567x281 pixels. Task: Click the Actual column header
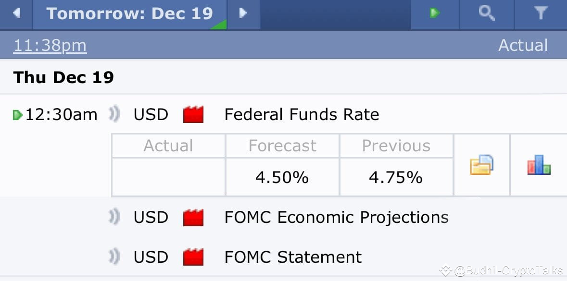click(523, 46)
